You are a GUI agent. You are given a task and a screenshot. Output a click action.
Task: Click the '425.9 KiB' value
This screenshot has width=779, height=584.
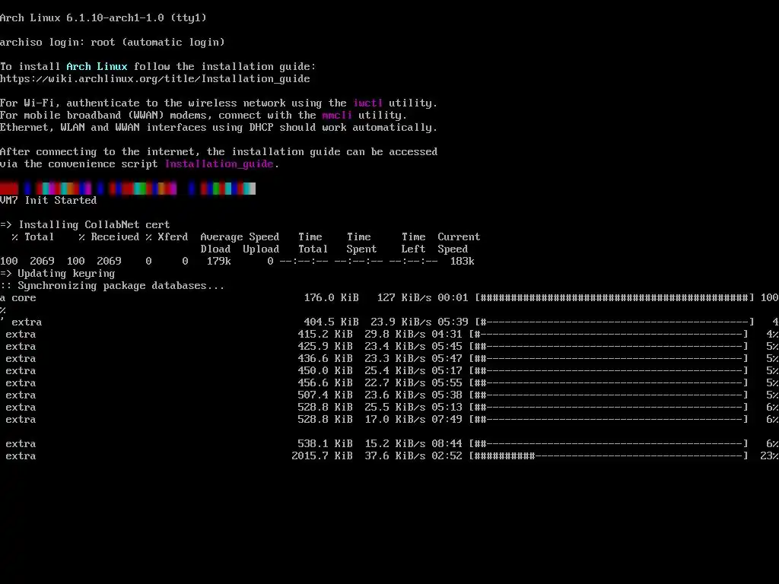coord(325,346)
